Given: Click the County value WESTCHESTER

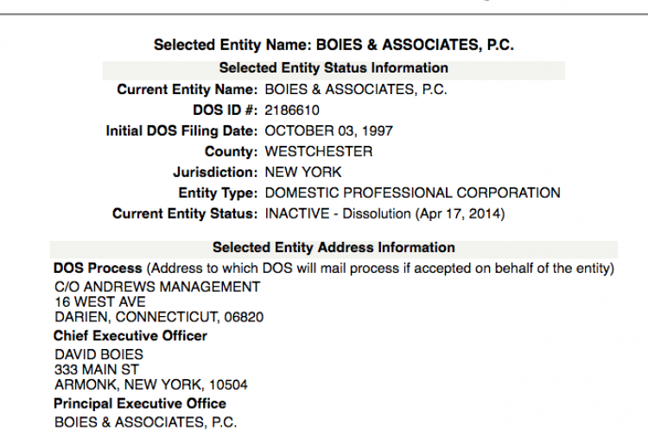Looking at the screenshot, I should [319, 152].
